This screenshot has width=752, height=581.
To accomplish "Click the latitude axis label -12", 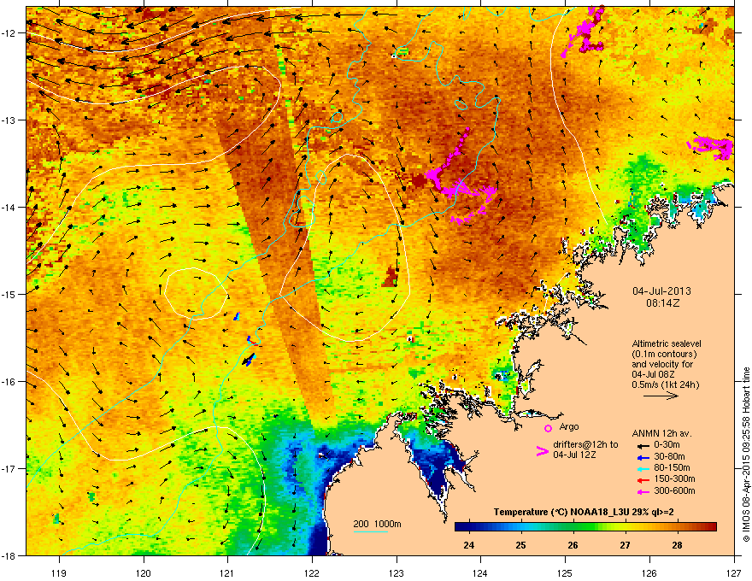I will coord(9,33).
